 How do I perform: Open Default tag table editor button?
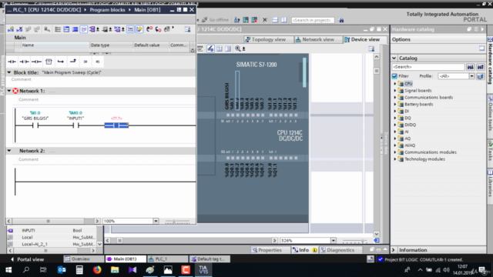[209, 259]
